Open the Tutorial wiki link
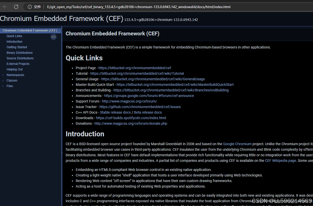The width and height of the screenshot is (313, 206). pos(137,73)
